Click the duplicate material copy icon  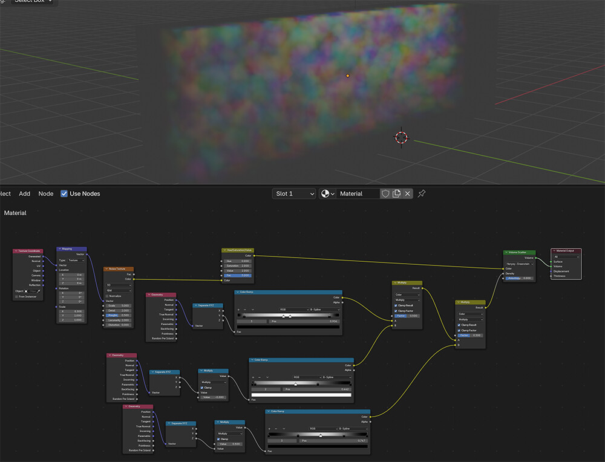point(396,194)
